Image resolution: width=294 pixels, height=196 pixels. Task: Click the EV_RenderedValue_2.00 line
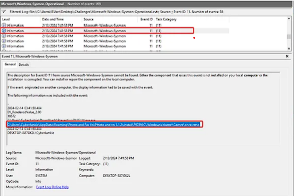(24, 112)
